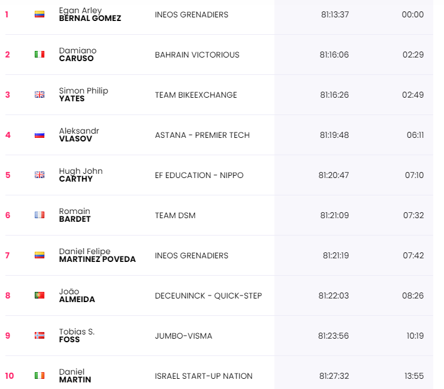
Task: Click the Team DSM team name
Action: click(175, 215)
